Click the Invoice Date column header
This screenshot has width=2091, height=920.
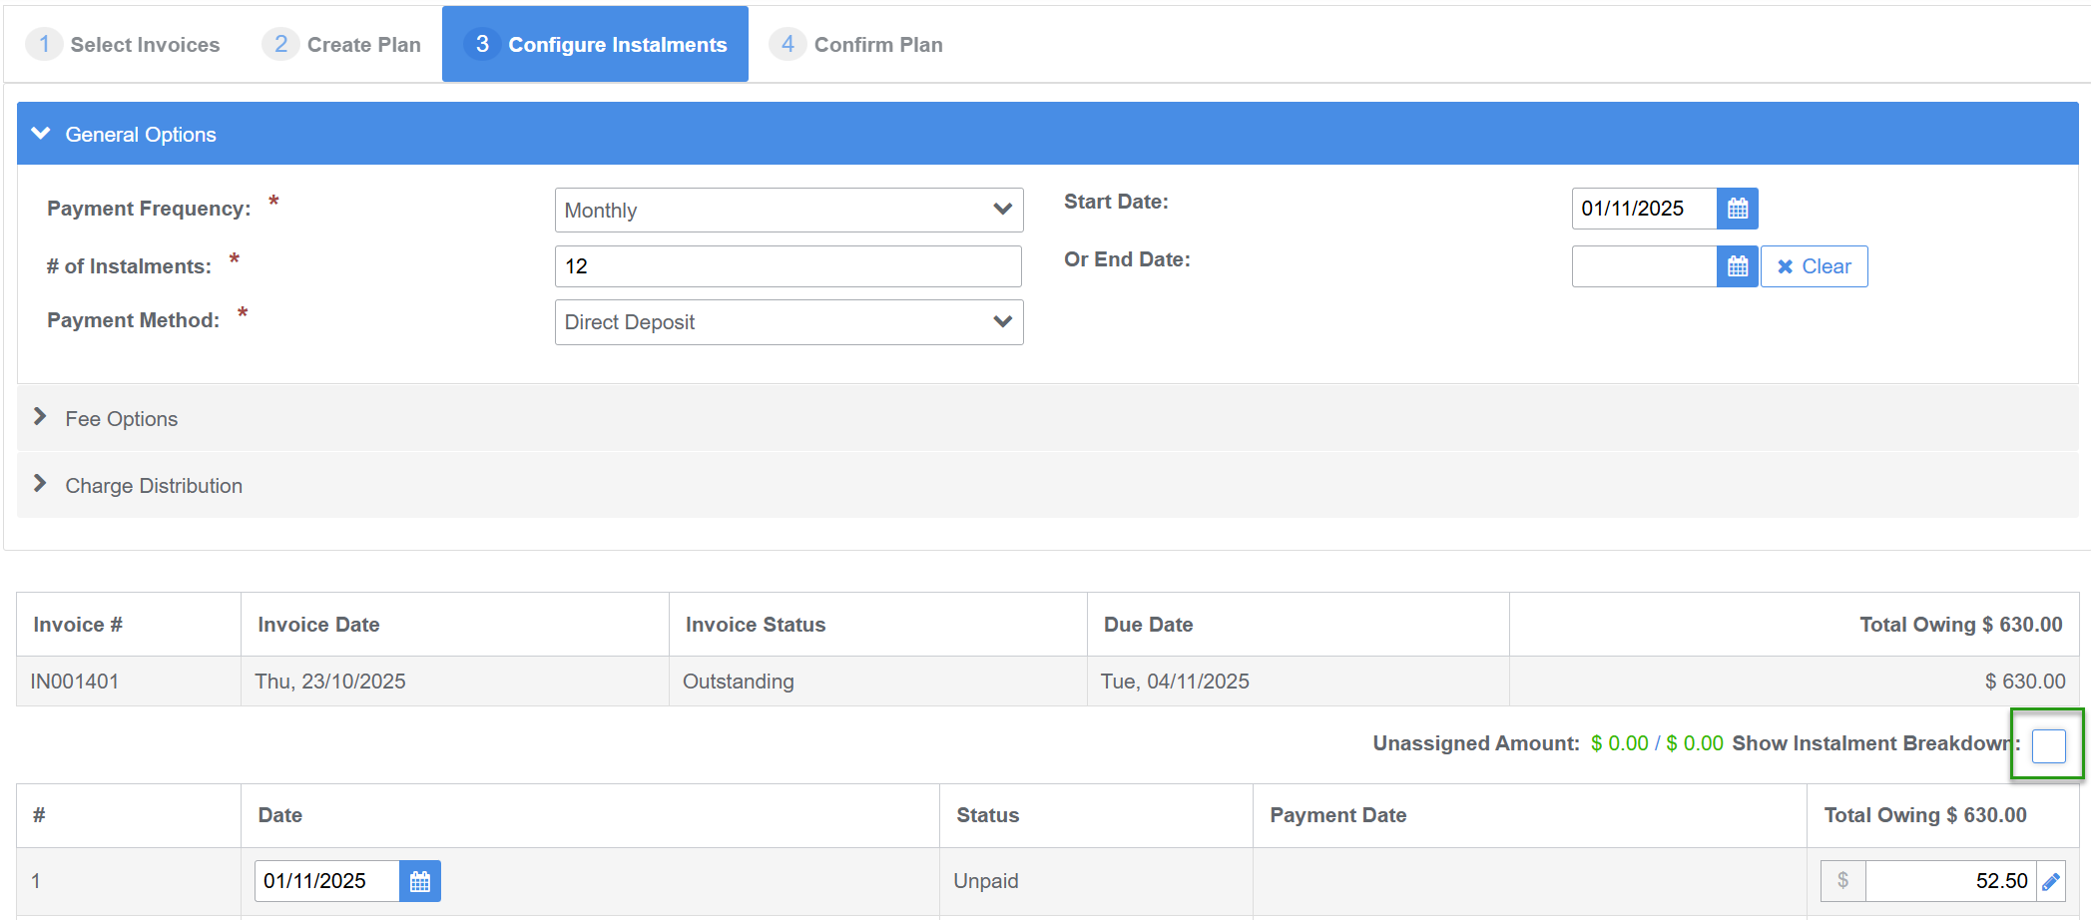(318, 625)
